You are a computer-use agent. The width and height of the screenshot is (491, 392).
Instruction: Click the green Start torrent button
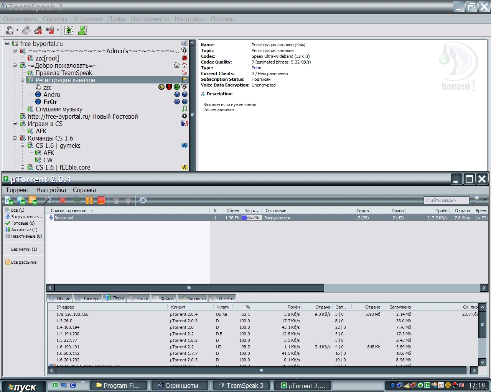pos(77,200)
